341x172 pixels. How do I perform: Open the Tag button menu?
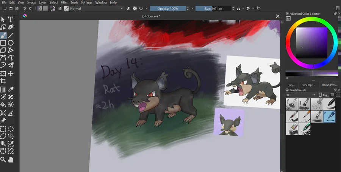coord(324,95)
